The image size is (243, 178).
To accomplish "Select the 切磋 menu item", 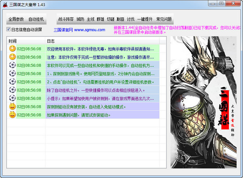I will [x=111, y=19].
